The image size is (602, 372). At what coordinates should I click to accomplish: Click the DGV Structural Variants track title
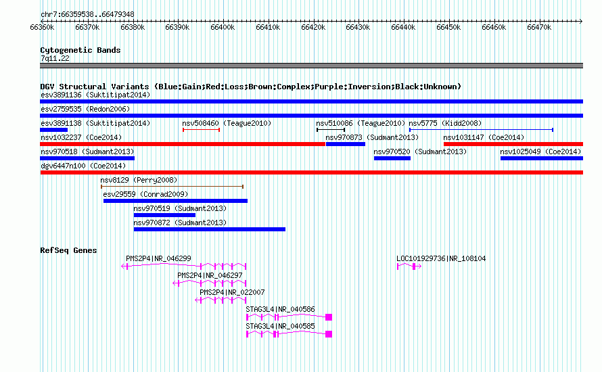[251, 87]
